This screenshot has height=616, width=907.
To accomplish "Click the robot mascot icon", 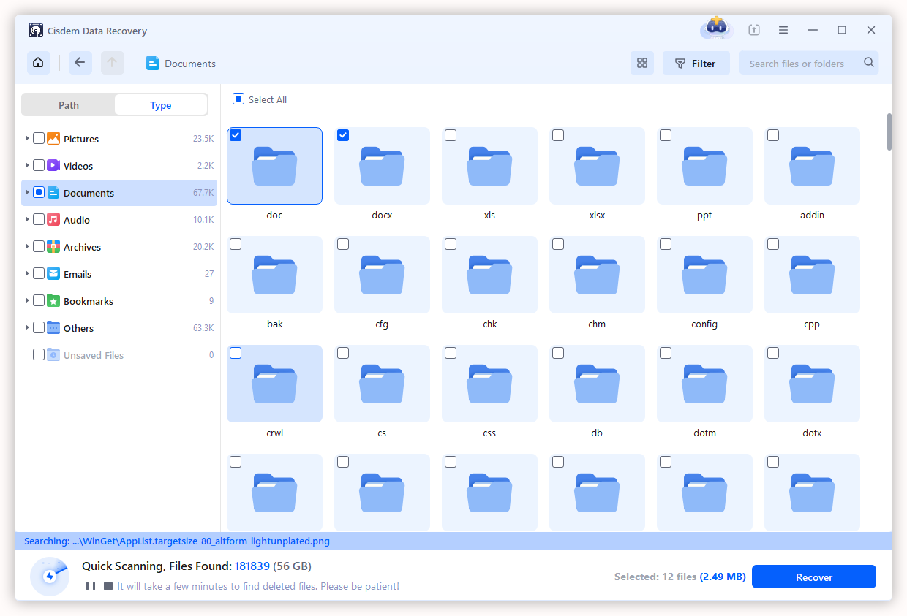I will (x=715, y=29).
